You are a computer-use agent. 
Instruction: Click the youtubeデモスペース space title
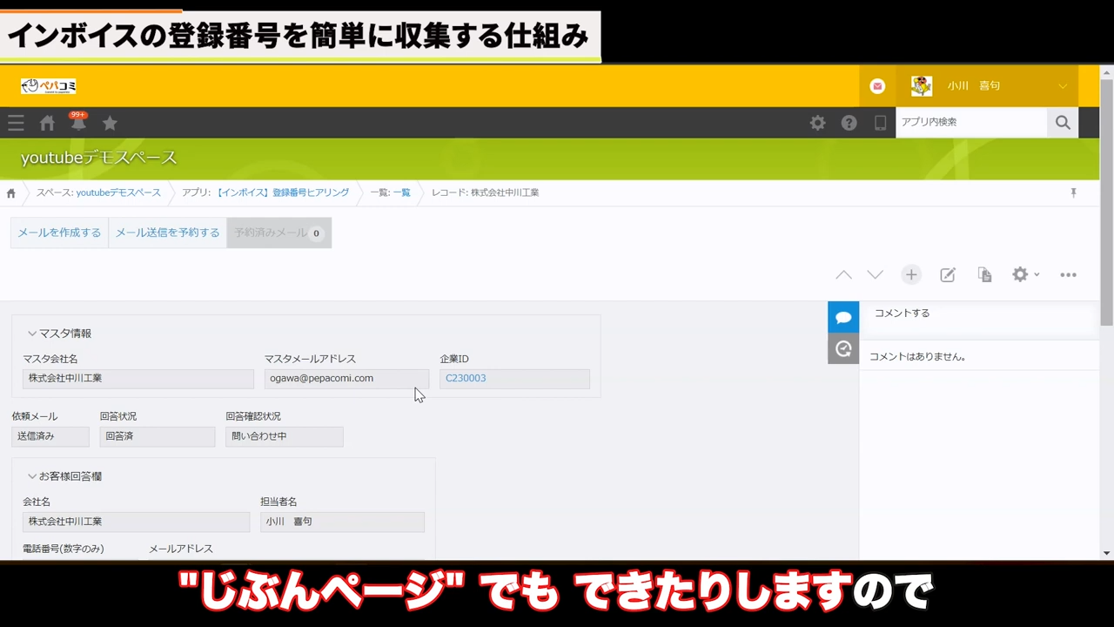98,158
